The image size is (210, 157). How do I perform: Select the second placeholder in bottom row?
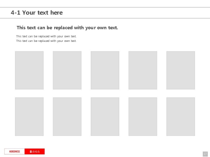[67, 117]
